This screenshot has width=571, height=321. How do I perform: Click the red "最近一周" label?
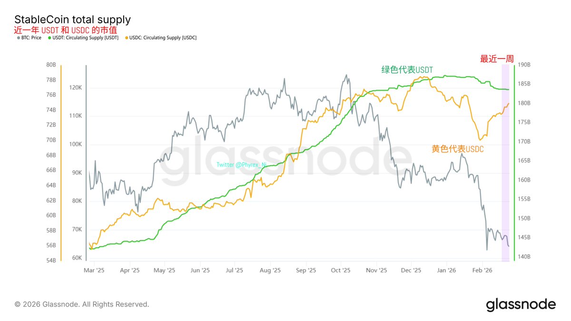[496, 59]
